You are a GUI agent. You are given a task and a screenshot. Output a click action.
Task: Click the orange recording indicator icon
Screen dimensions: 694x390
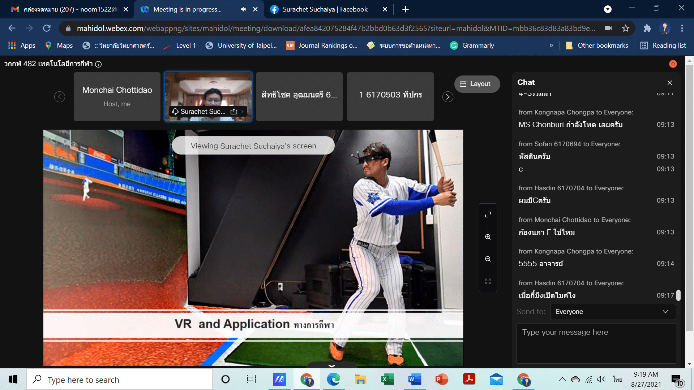673,64
